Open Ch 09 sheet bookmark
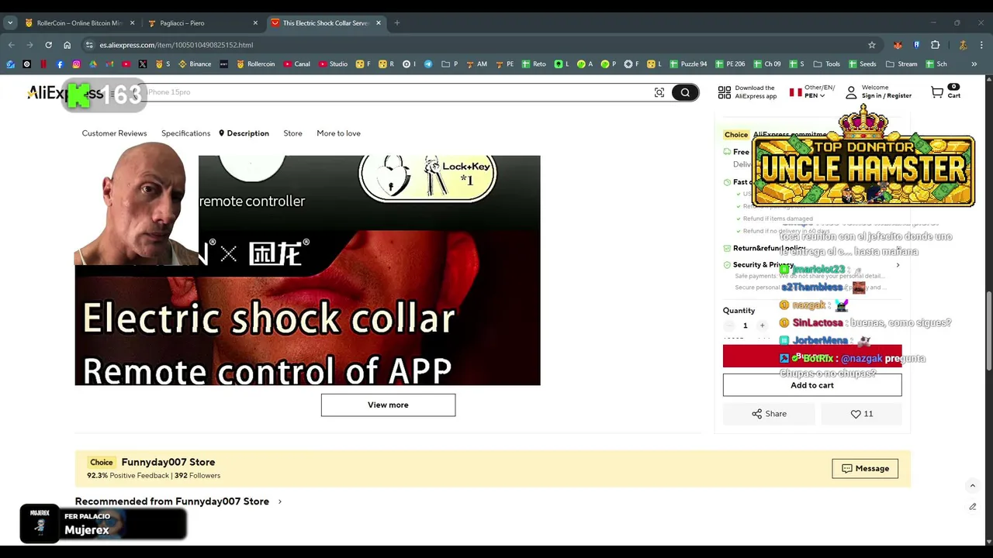Screen dimensions: 993x558 click(767, 64)
